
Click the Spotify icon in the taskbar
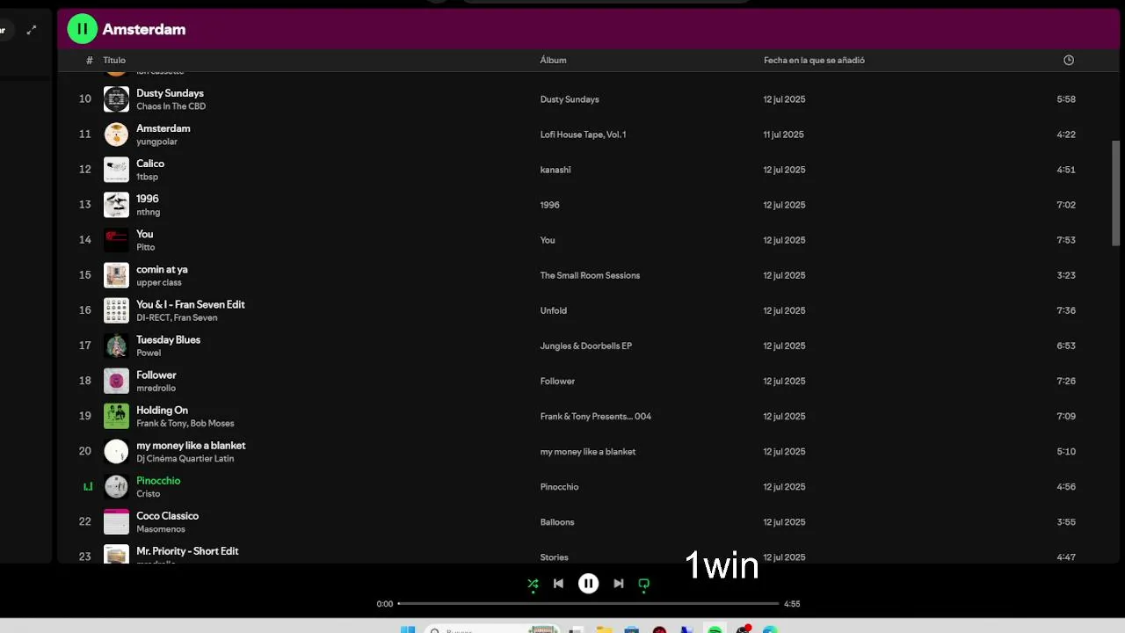click(x=715, y=629)
